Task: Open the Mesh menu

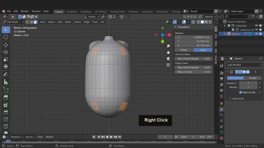Action: tap(68, 22)
